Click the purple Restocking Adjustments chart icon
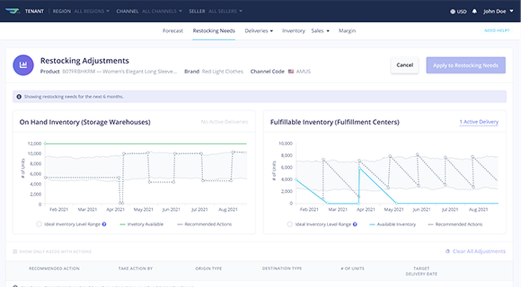 click(23, 65)
